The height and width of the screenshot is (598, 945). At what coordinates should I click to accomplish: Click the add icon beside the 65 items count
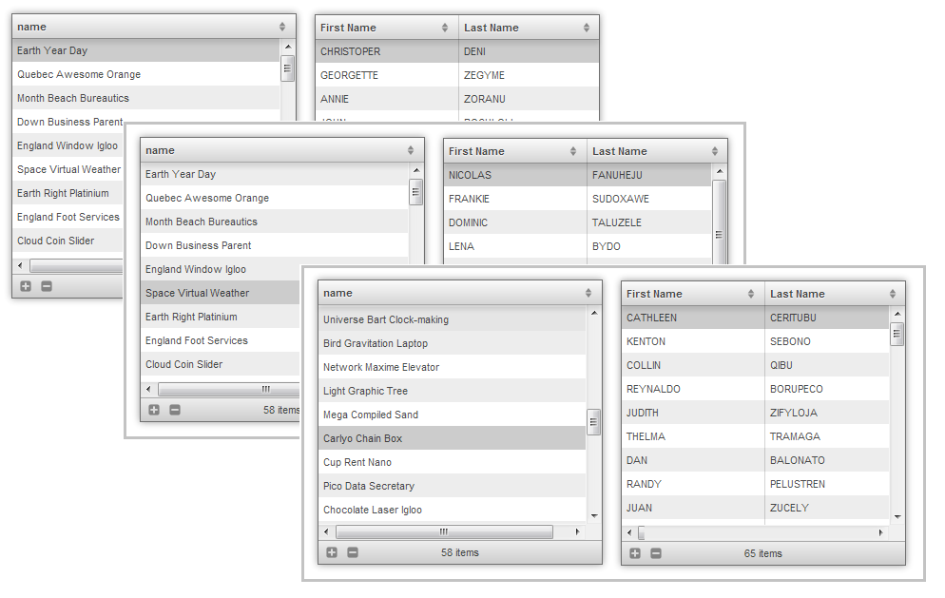pyautogui.click(x=635, y=553)
